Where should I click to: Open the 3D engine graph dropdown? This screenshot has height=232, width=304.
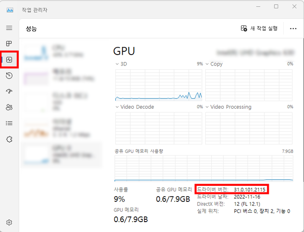click(x=121, y=64)
